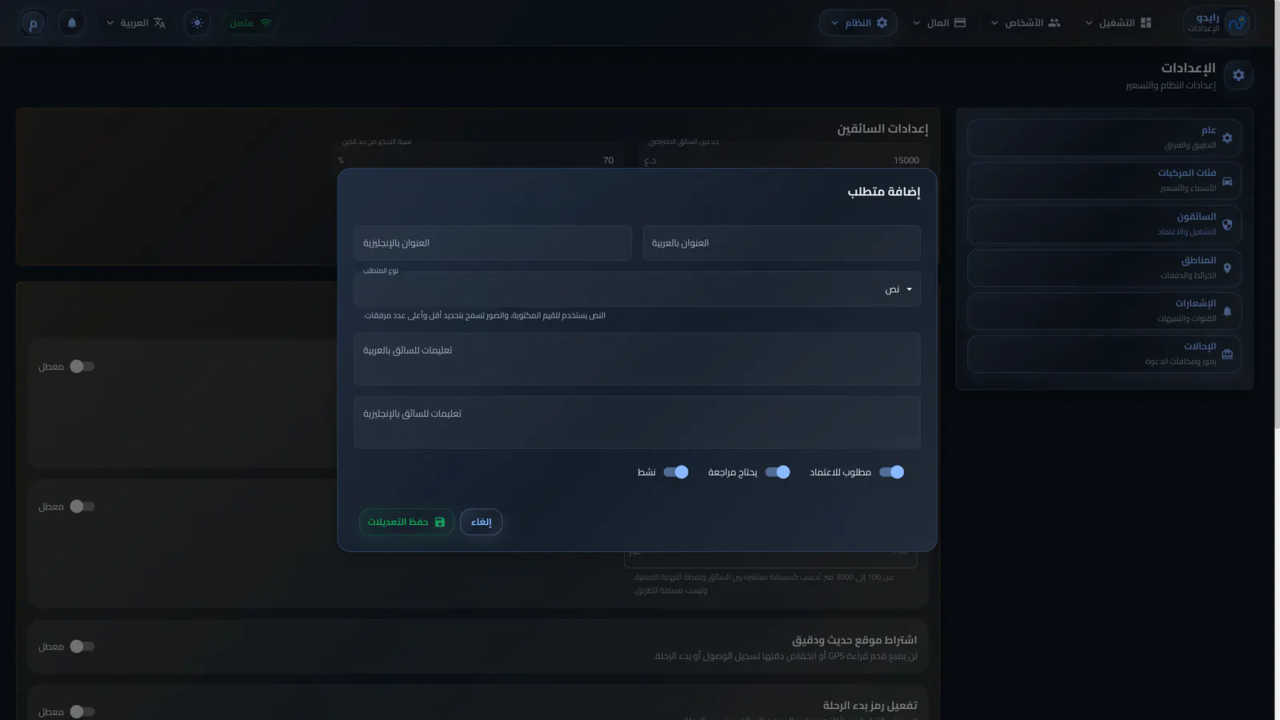Expand the المال navigation menu
This screenshot has width=1280, height=720.
click(939, 22)
